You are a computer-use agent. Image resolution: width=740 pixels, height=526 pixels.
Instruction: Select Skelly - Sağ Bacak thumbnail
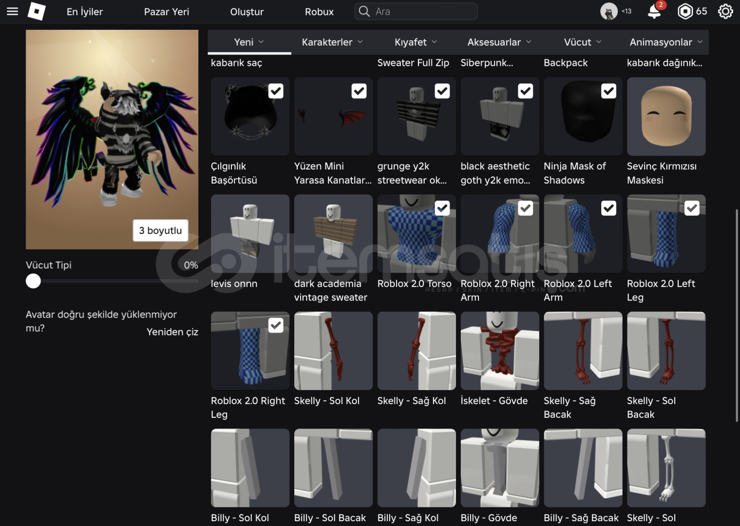click(583, 351)
